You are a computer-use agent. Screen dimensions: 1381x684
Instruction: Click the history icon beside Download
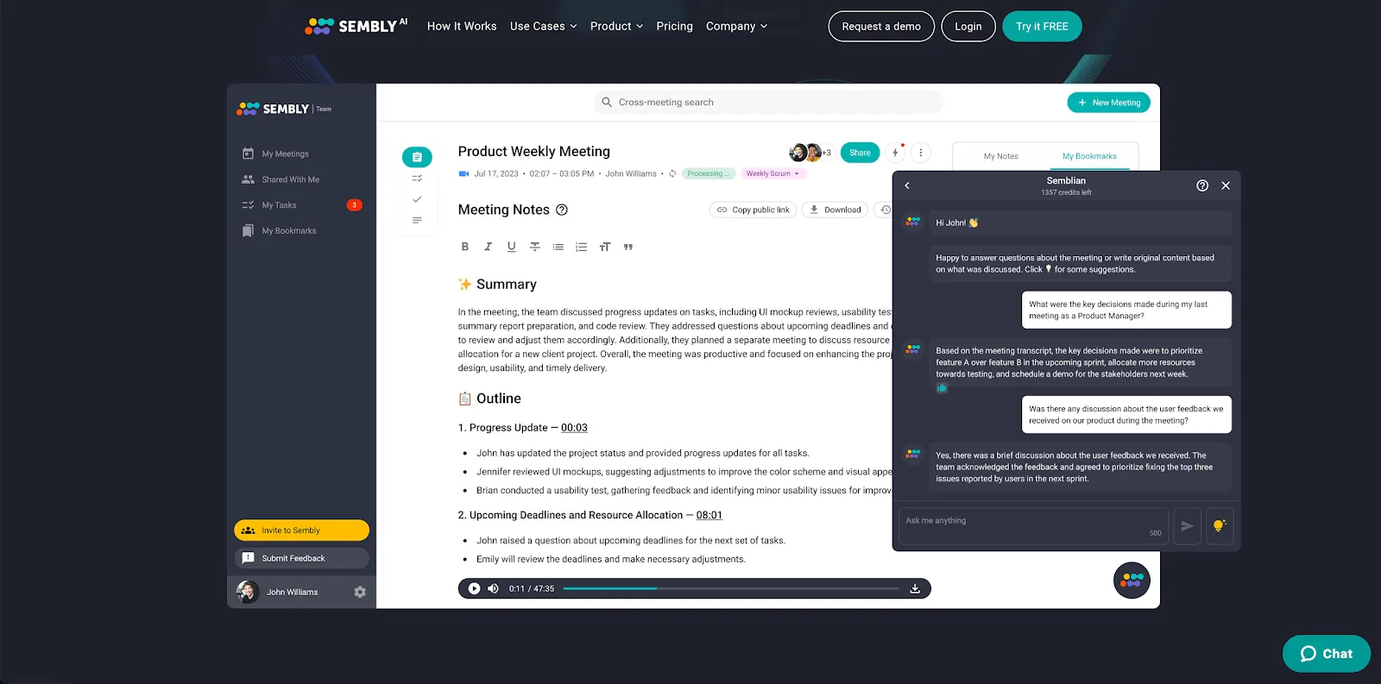tap(885, 210)
